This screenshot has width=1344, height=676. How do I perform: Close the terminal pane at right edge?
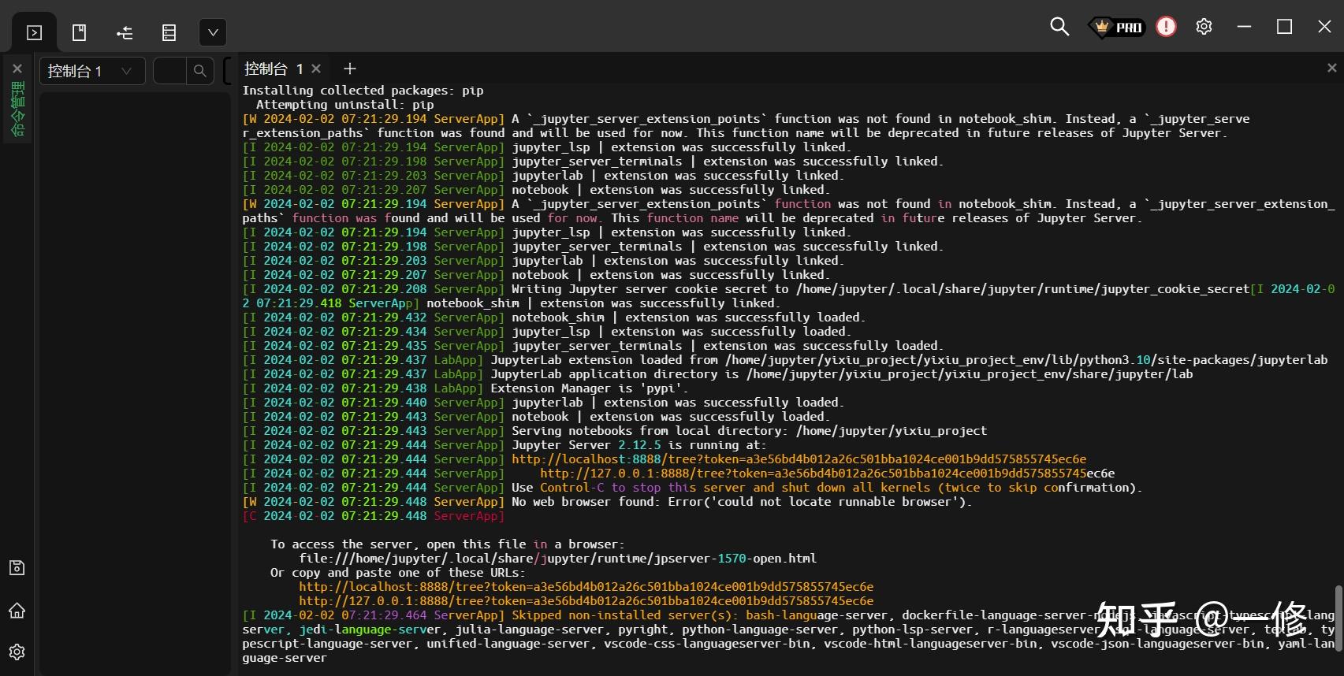pos(1331,69)
